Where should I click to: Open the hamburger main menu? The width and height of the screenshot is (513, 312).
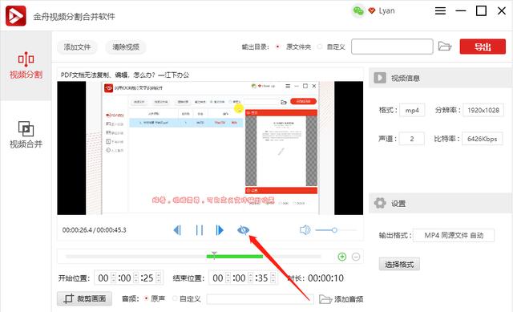point(440,10)
